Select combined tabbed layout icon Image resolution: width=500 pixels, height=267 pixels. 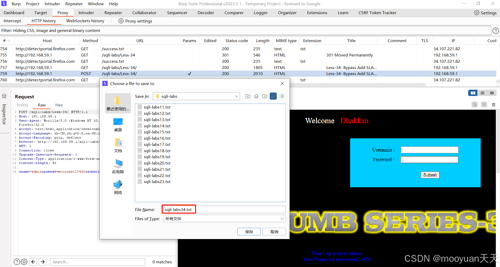[492, 93]
